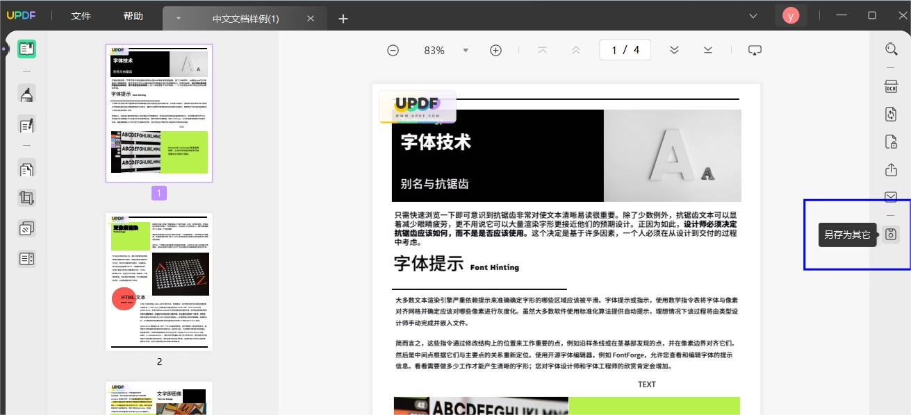The height and width of the screenshot is (415, 911).
Task: Send the file by email icon
Action: (x=891, y=197)
